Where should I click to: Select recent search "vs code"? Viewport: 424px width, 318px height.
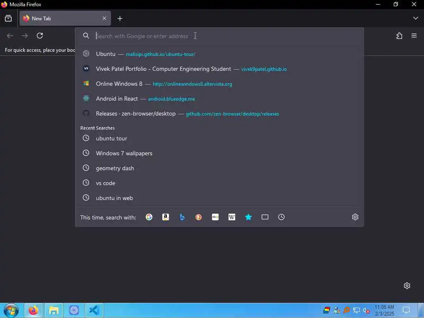220,183
